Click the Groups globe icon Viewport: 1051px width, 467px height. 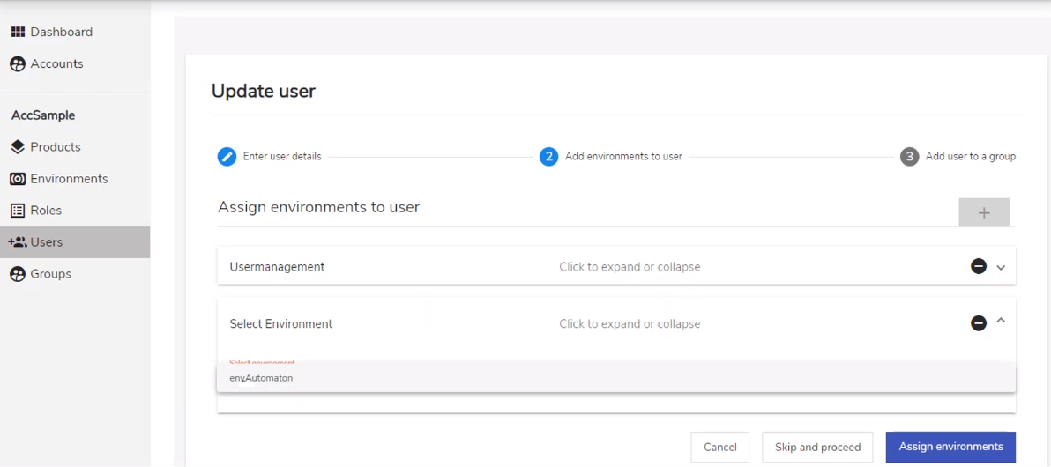19,274
